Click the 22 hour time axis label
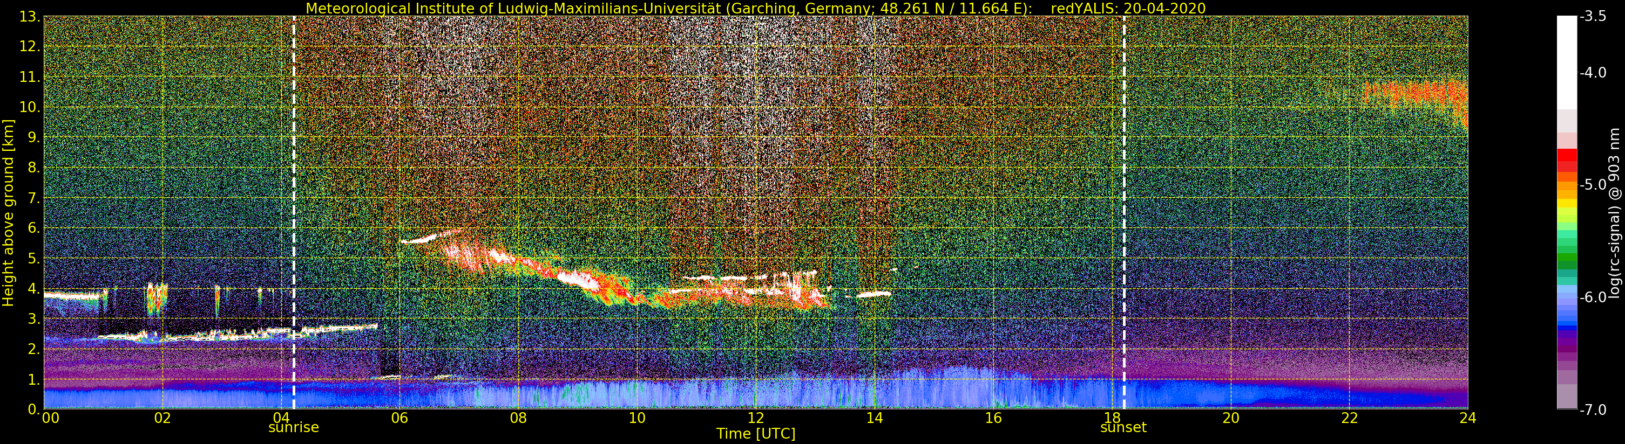 pos(1349,418)
